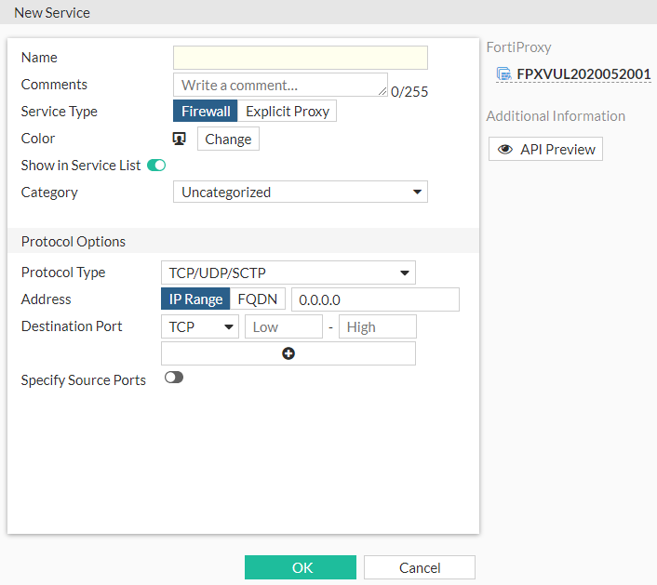The image size is (657, 585).
Task: Select Firewall service type
Action: click(x=206, y=111)
